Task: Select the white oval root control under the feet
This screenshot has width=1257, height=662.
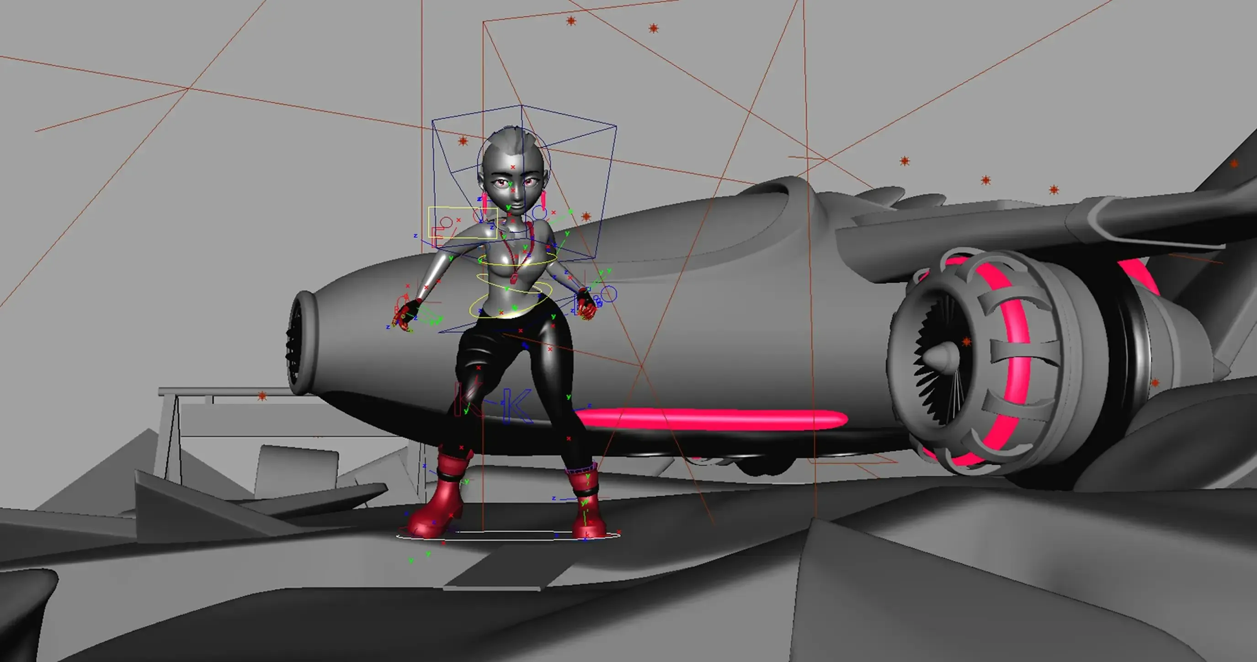Action: [x=508, y=535]
